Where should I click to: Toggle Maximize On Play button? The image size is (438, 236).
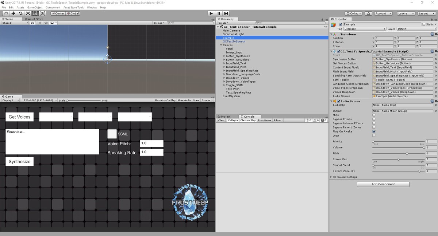click(x=165, y=100)
